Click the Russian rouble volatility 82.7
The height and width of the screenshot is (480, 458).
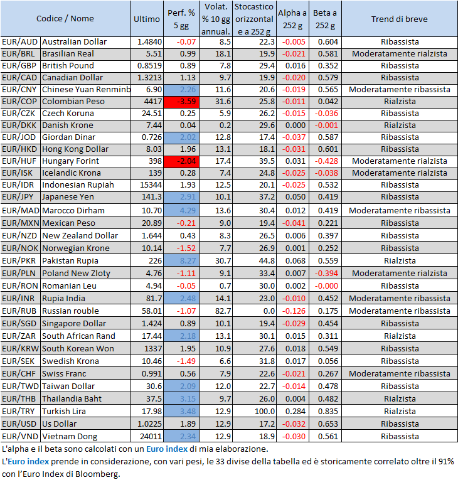(x=216, y=311)
